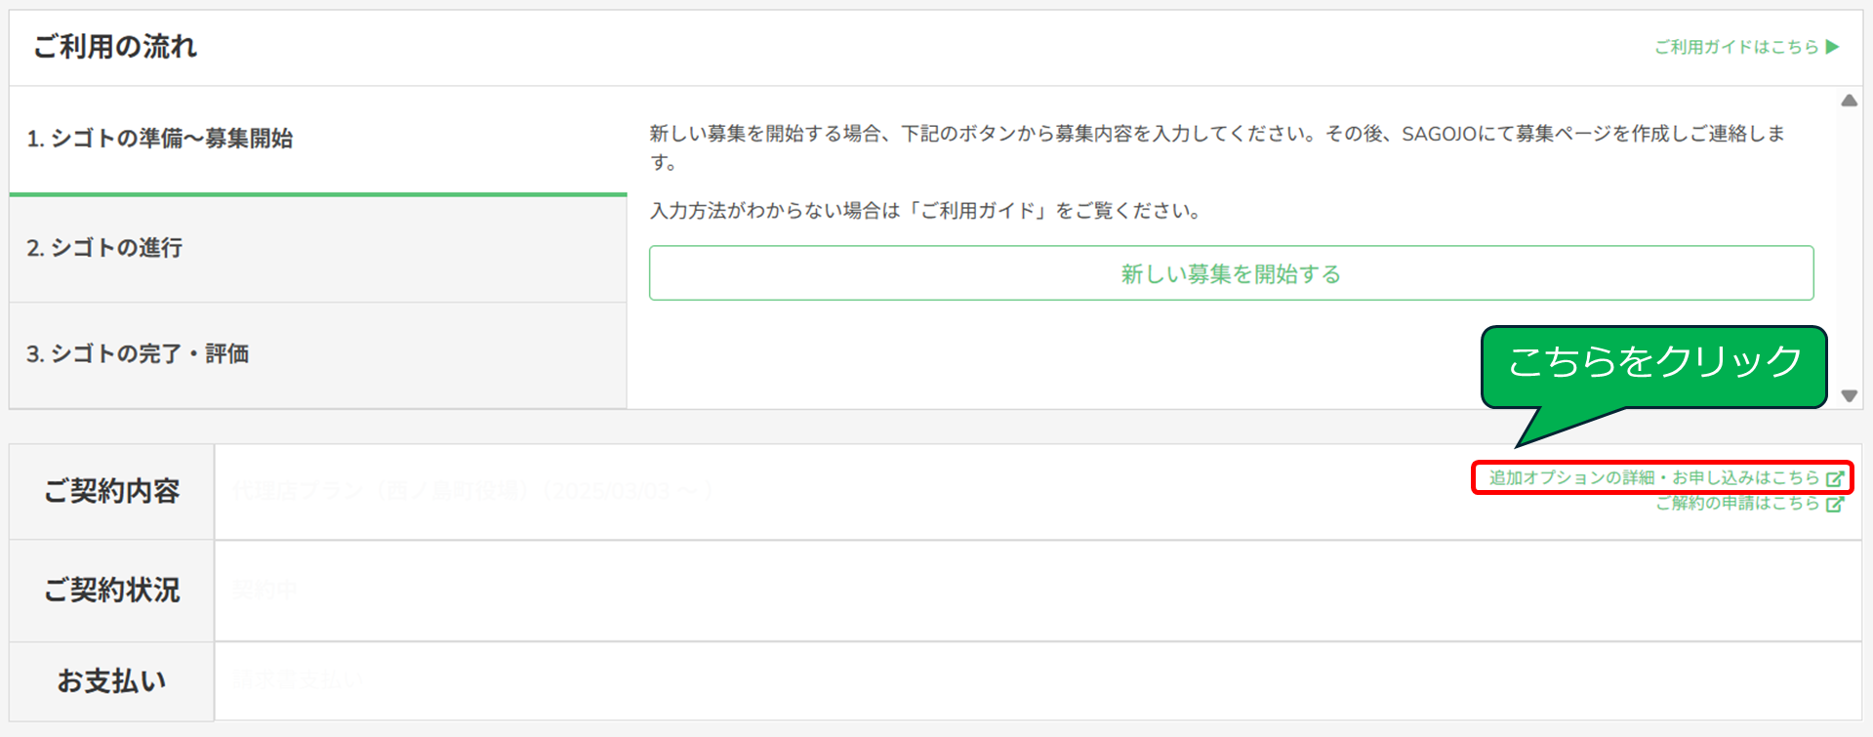
Task: Click the faded status text in ご契約状況 row
Action: click(265, 591)
